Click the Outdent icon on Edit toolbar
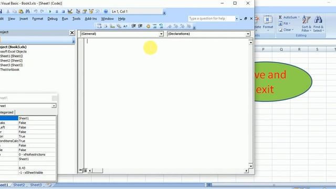The image size is (336, 189). [140, 26]
